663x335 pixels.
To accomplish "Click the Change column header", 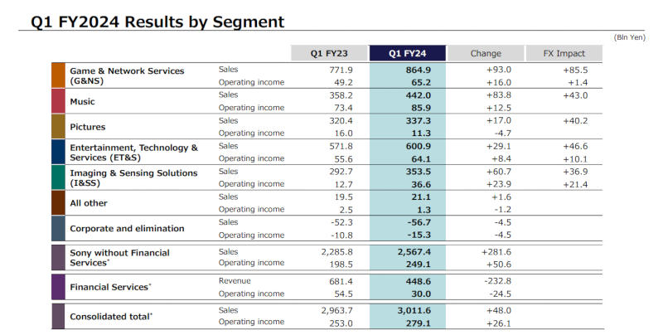I will tap(486, 53).
